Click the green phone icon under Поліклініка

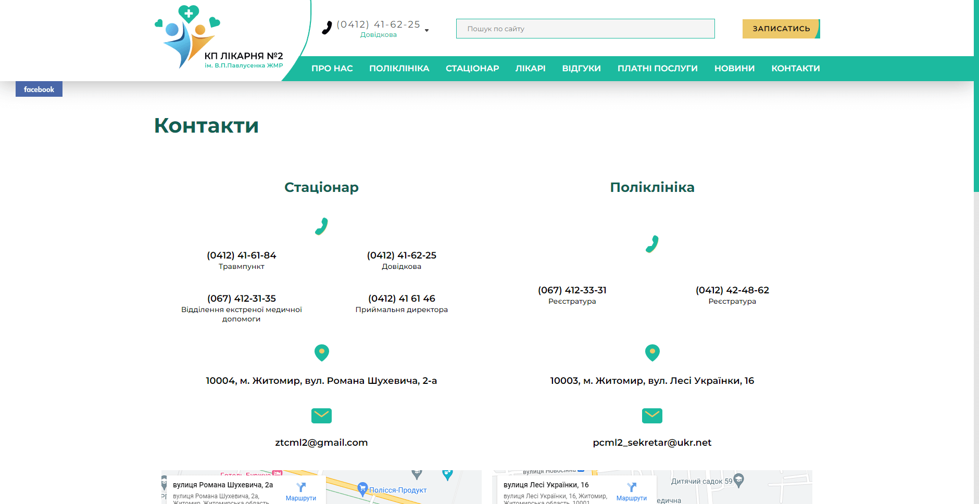652,244
